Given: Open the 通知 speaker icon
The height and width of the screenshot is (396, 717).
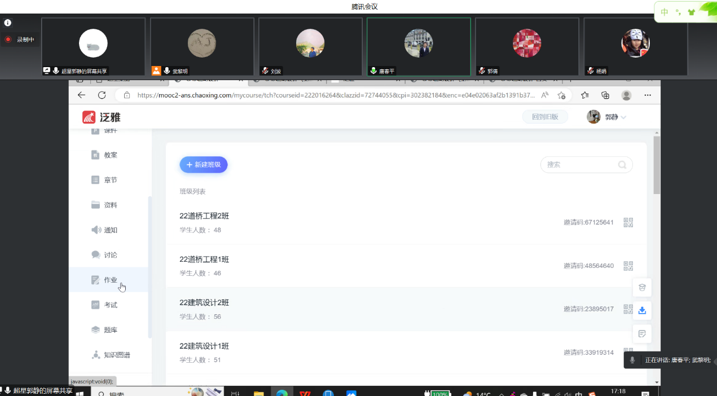Looking at the screenshot, I should tap(96, 230).
